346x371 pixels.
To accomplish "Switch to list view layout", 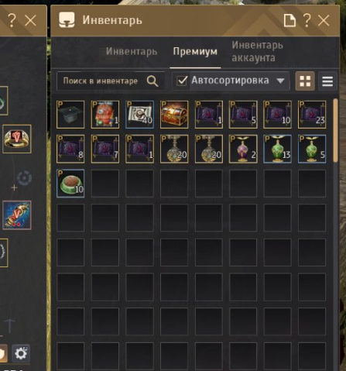I will (327, 81).
